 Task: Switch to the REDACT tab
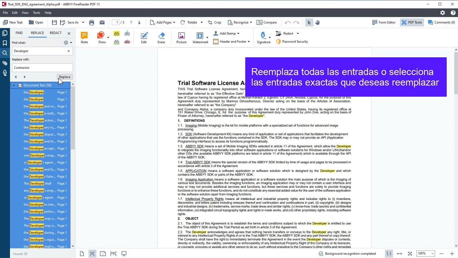[x=55, y=33]
